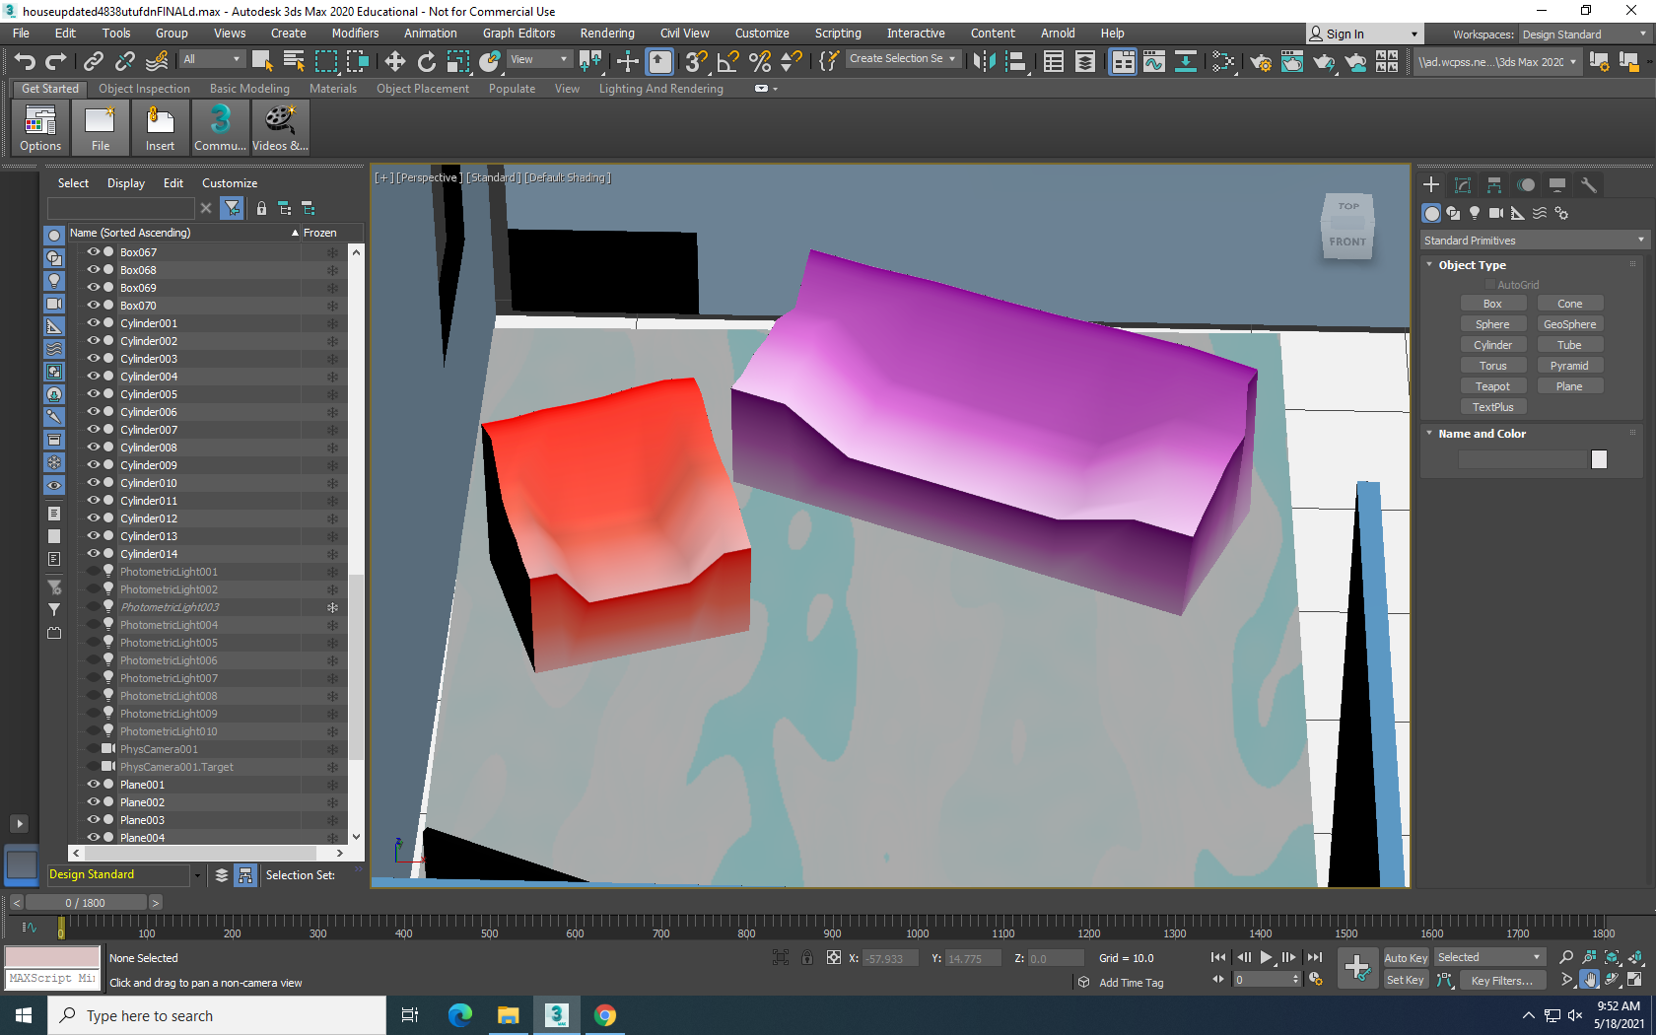Hide Cylinder014 with its eye icon

click(x=94, y=554)
